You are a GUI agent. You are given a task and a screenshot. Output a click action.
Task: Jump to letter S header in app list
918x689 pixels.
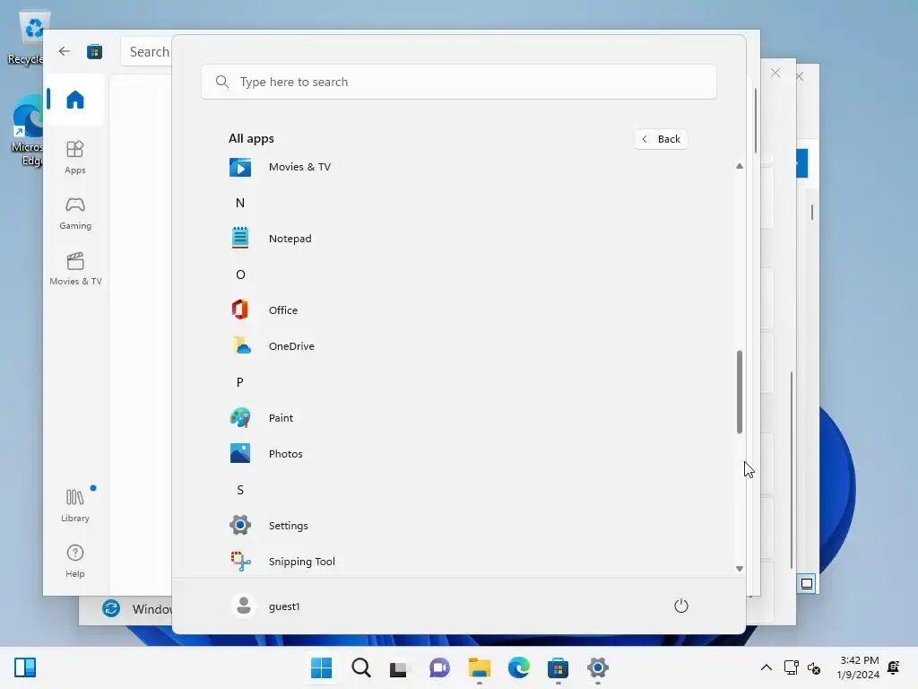(240, 490)
